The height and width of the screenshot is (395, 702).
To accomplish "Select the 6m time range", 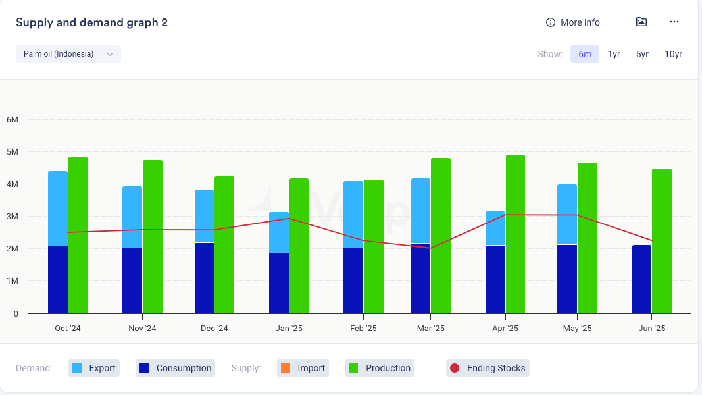I will (x=585, y=54).
